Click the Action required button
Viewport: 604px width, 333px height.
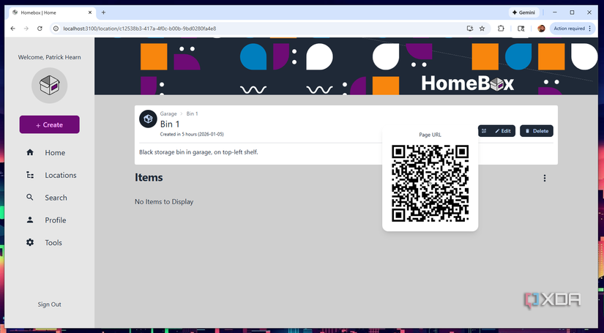click(x=573, y=29)
